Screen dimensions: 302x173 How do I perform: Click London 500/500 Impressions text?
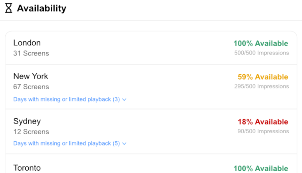tap(262, 53)
